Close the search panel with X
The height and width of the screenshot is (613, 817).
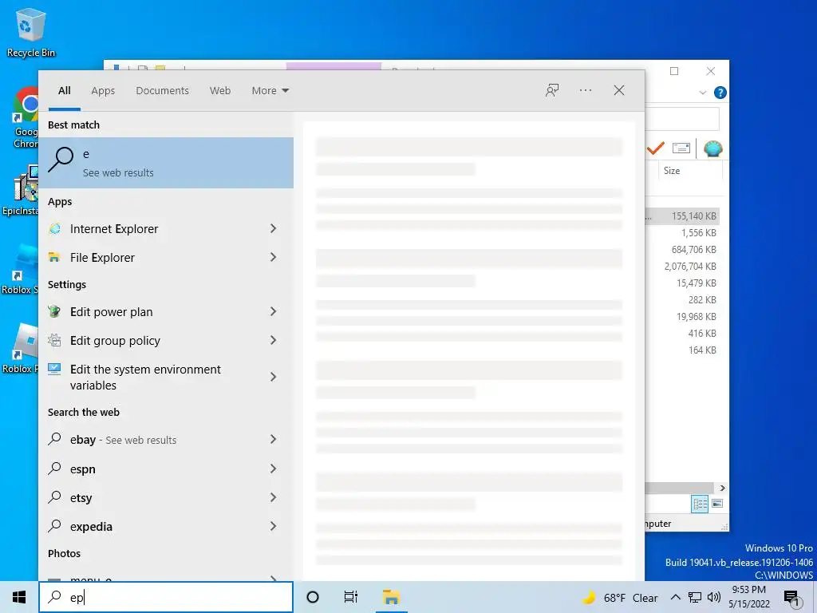[618, 90]
